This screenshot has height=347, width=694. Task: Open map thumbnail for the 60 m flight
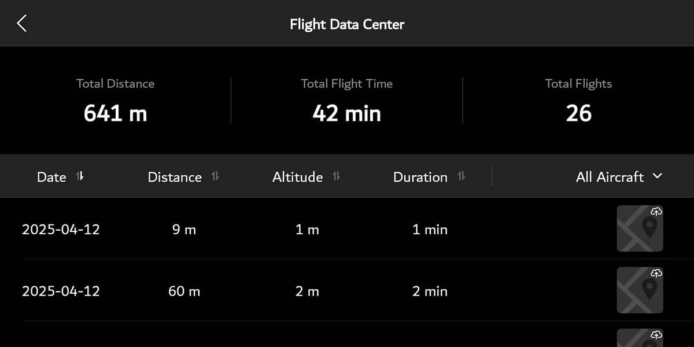point(640,290)
